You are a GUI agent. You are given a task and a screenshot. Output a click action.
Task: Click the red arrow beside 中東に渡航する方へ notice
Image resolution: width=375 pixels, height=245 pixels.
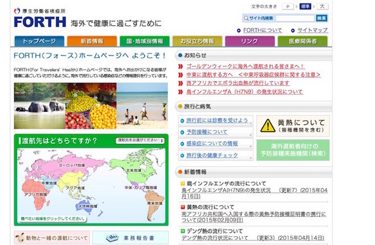(x=180, y=75)
